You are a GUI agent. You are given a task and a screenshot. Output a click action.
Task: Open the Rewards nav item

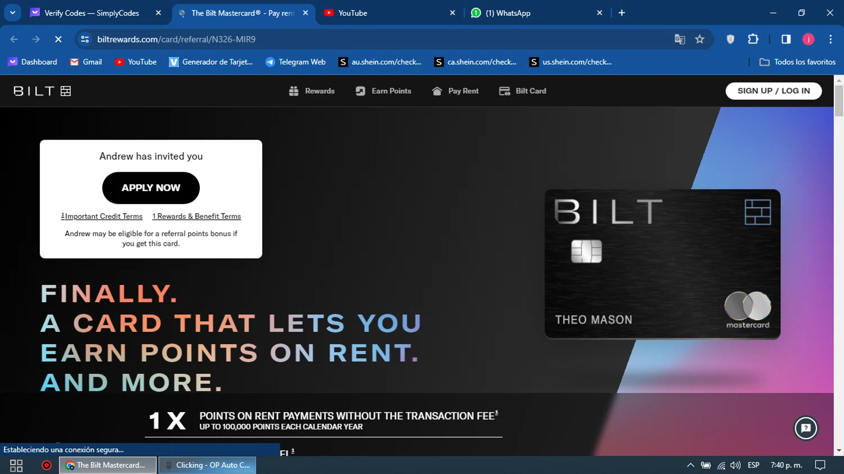[312, 91]
